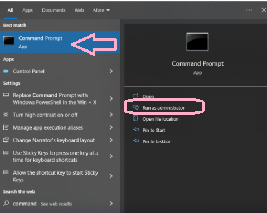Click the Narrator keyboard layout icon

tap(6, 140)
